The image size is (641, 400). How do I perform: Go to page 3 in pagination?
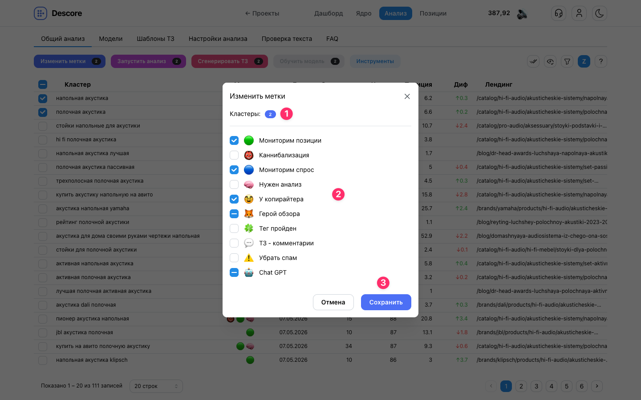pos(536,386)
